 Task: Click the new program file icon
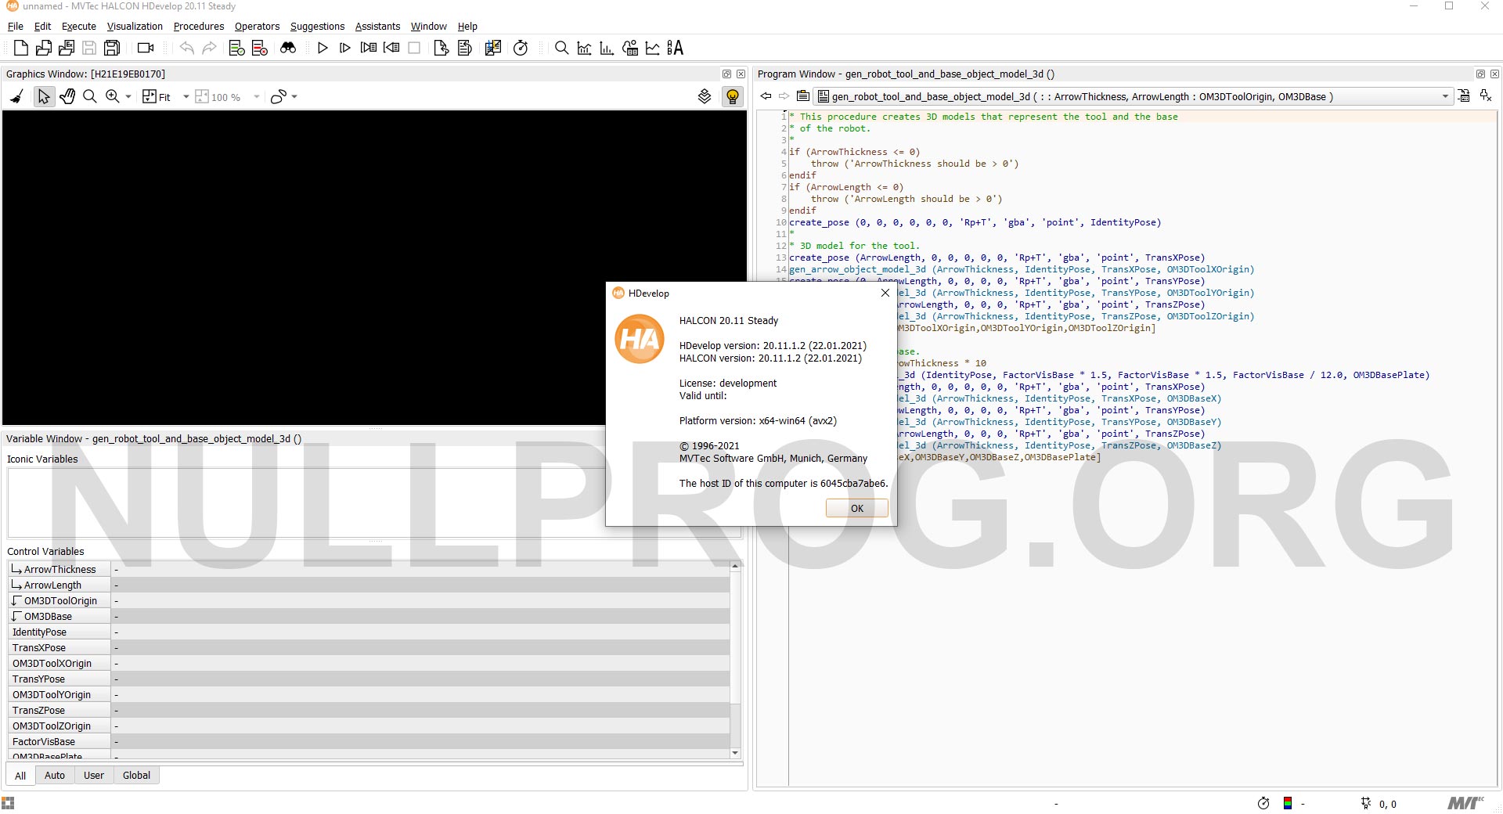[21, 49]
